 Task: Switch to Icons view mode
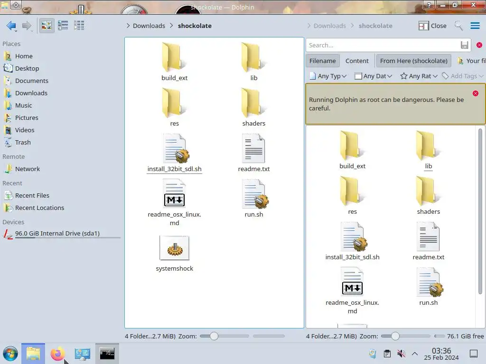47,26
